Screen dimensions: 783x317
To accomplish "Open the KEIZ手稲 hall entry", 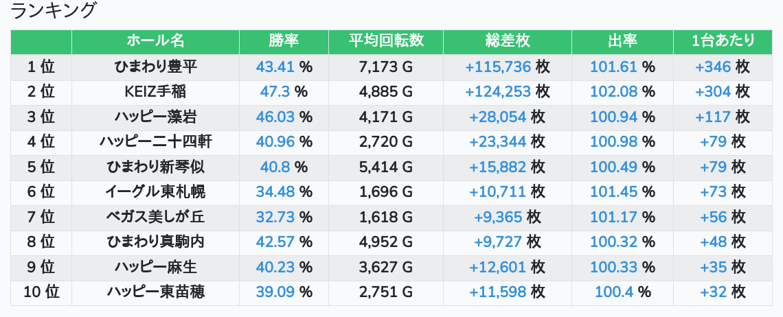I will pyautogui.click(x=155, y=92).
